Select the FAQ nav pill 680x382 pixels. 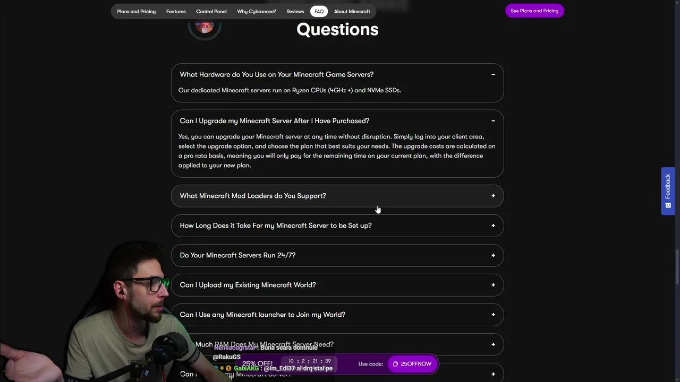pos(319,11)
